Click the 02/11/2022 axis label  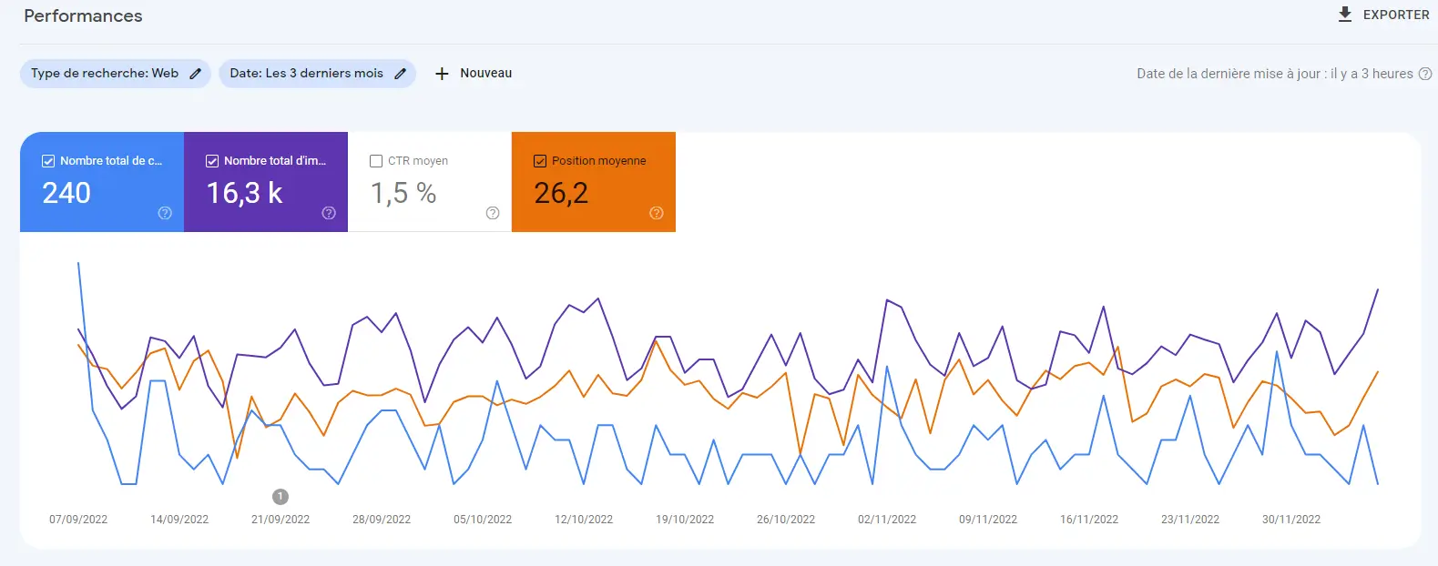point(887,520)
